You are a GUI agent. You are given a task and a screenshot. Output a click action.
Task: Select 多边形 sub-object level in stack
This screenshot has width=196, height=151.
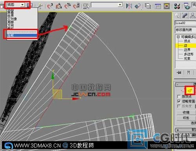pos(189,54)
